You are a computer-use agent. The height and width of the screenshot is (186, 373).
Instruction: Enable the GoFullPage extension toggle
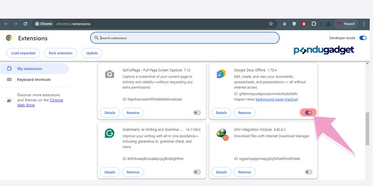pyautogui.click(x=197, y=113)
